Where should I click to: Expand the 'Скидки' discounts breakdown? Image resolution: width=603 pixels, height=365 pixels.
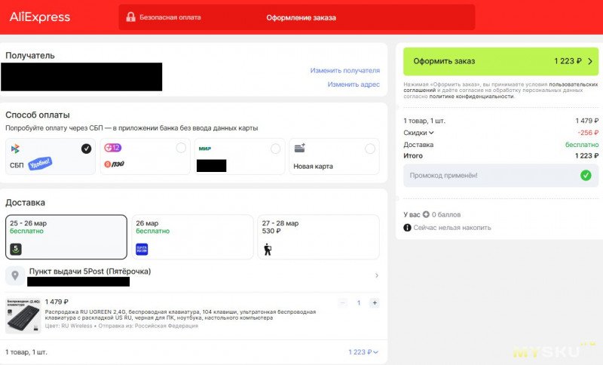pyautogui.click(x=419, y=133)
